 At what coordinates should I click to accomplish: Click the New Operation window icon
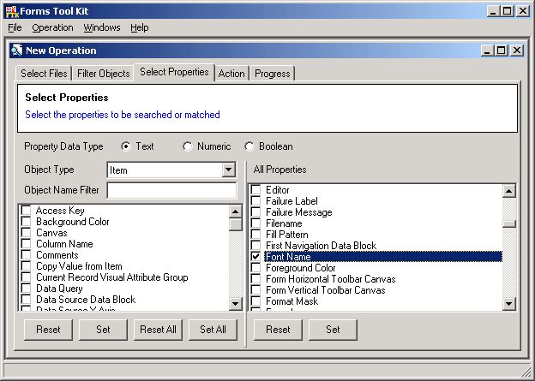(17, 51)
